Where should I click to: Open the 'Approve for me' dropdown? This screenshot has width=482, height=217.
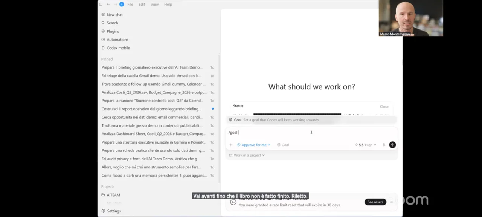point(254,145)
